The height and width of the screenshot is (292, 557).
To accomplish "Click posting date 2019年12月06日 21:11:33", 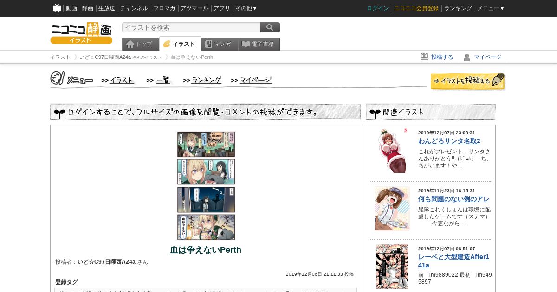I will [x=314, y=274].
